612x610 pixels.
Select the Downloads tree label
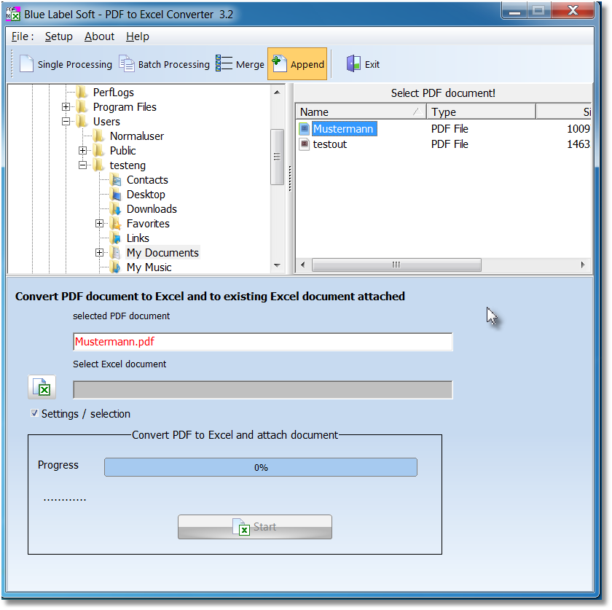pyautogui.click(x=152, y=209)
